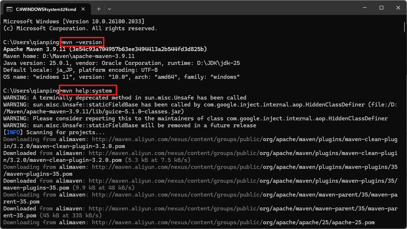Minimize the terminal window
This screenshot has width=407, height=229.
click(x=364, y=8)
